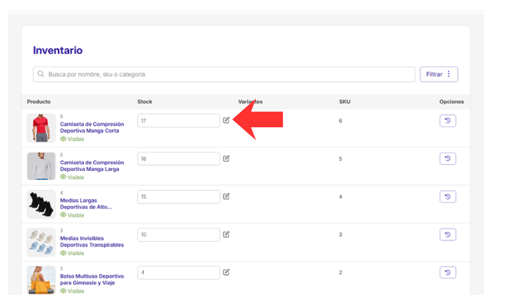Open history icon for SKU 4 row
505x295 pixels.
pos(448,197)
